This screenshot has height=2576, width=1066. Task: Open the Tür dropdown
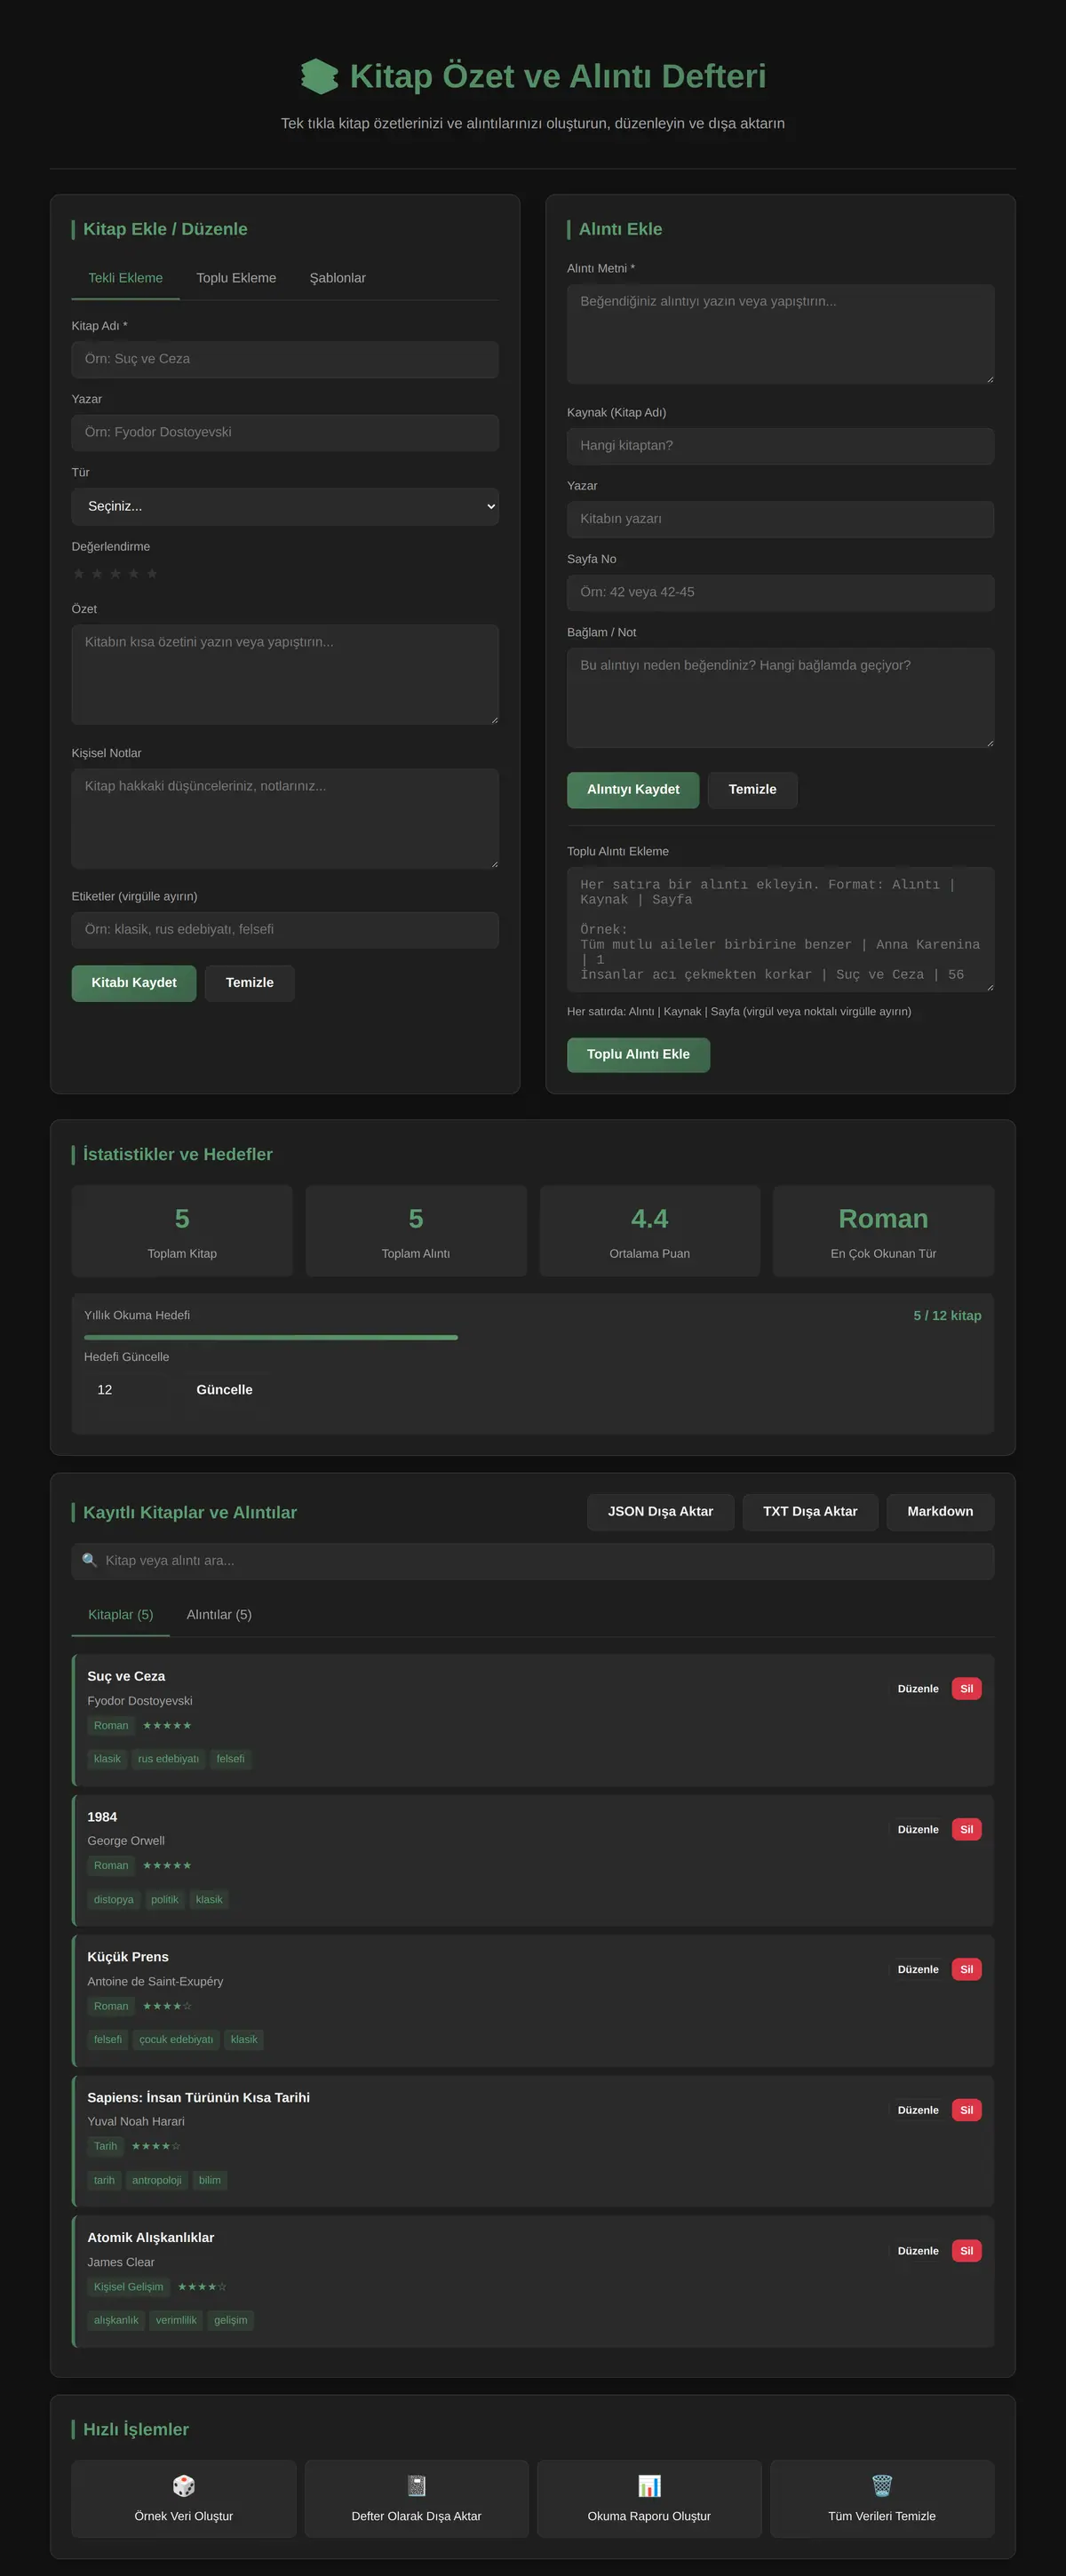tap(285, 506)
